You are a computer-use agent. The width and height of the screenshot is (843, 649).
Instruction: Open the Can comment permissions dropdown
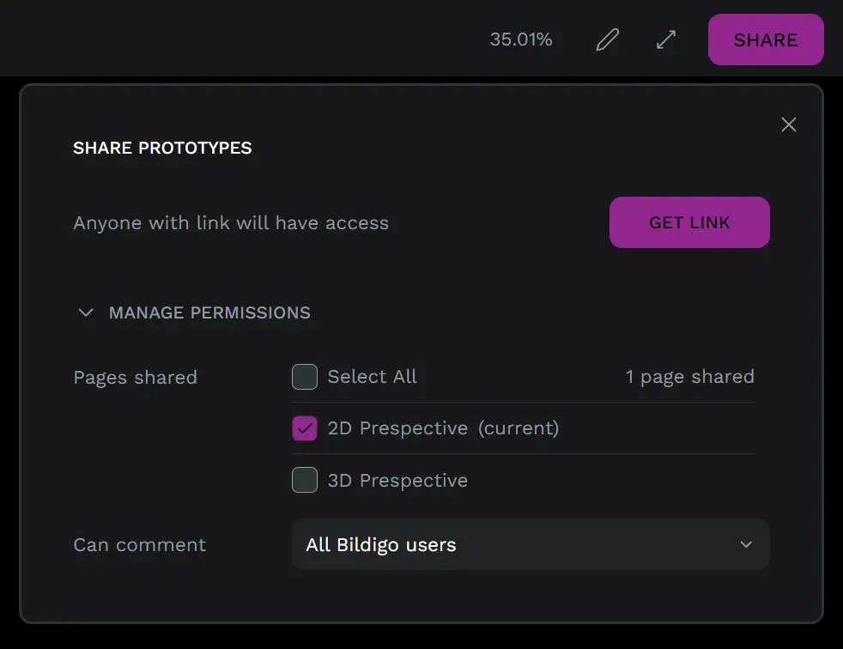point(531,544)
